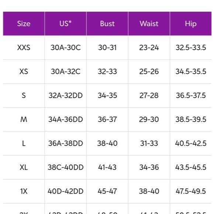Select the Bust column header
214x214 pixels.
pyautogui.click(x=107, y=24)
